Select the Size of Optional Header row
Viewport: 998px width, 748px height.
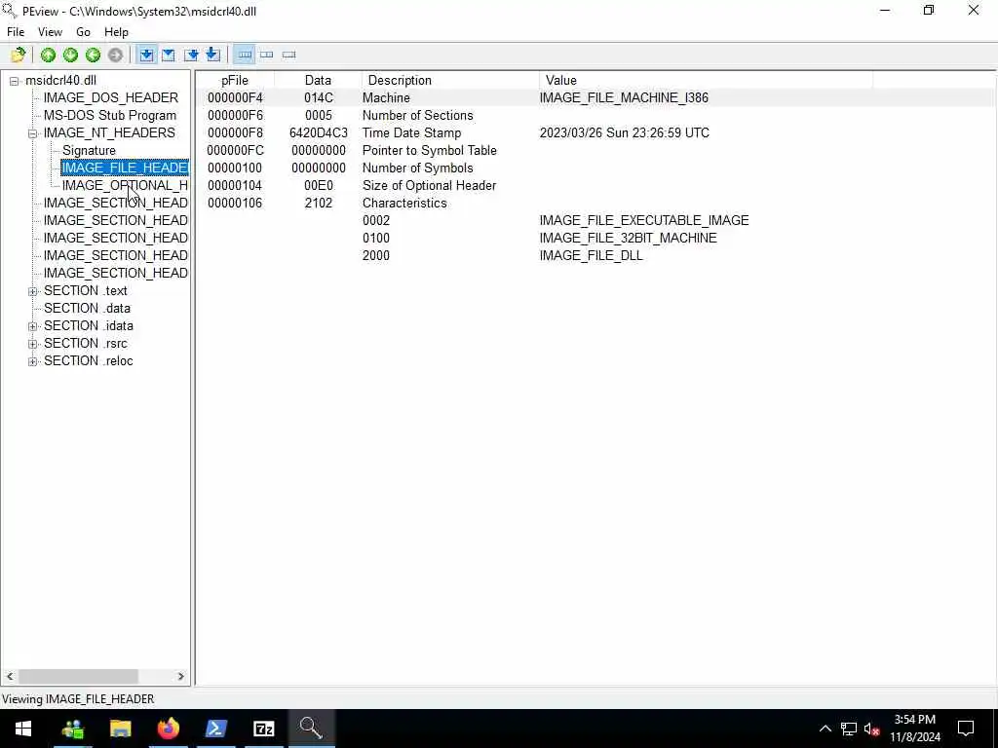click(596, 186)
